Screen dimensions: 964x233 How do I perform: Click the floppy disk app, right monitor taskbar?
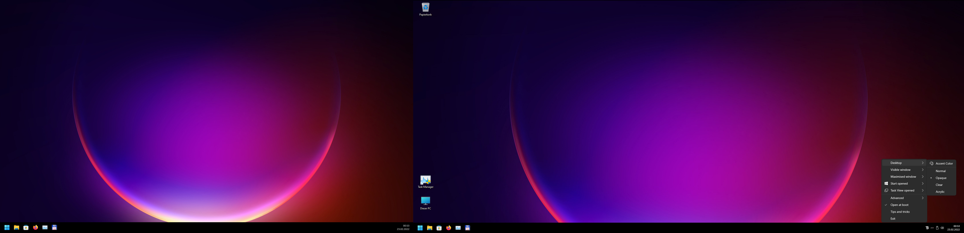(467, 228)
